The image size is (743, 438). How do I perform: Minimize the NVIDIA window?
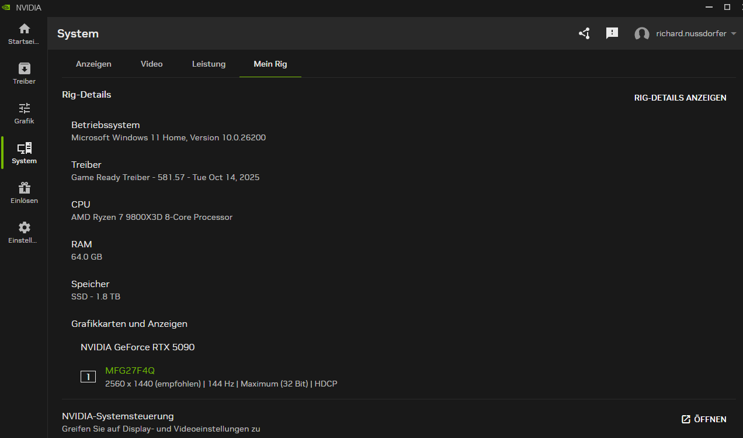710,8
